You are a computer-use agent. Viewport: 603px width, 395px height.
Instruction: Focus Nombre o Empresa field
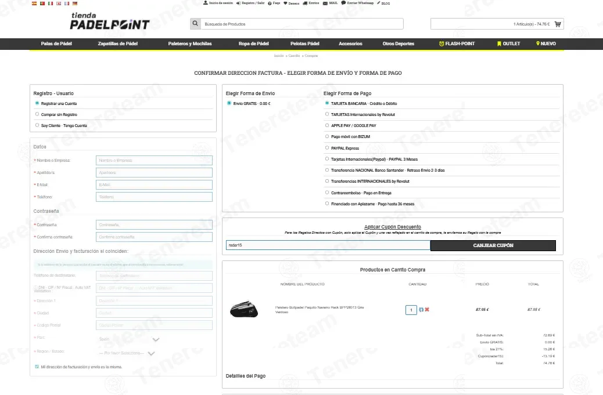coord(154,161)
